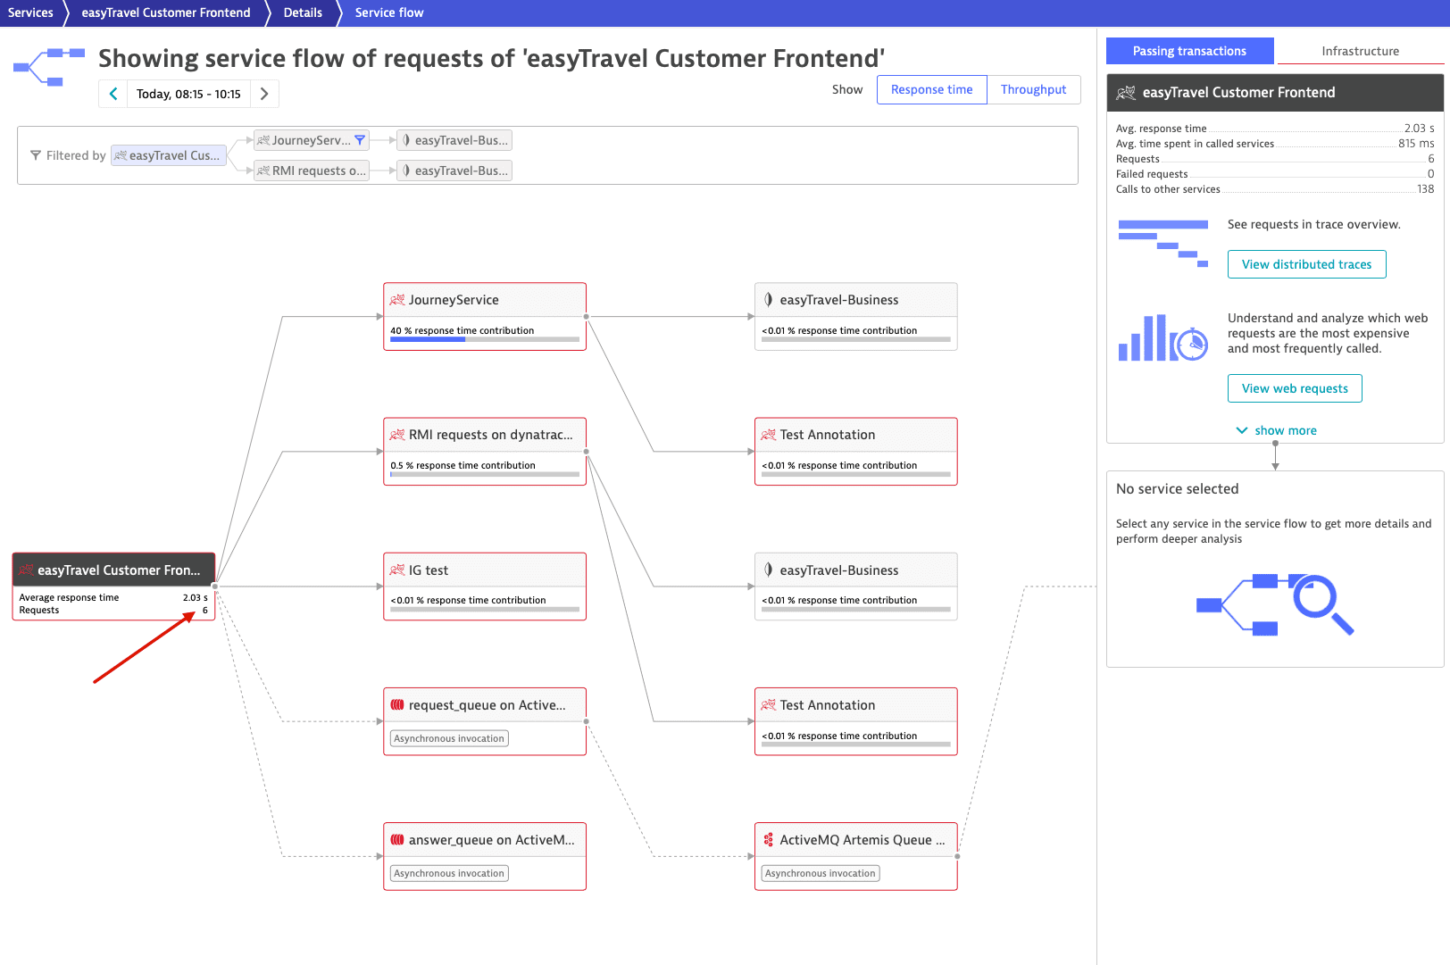1450x965 pixels.
Task: Navigate to Services in the breadcrumb
Action: 31,12
